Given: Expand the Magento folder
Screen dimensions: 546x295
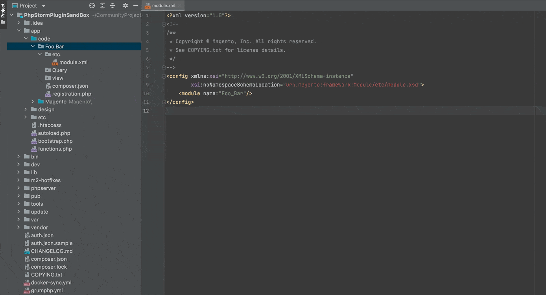Looking at the screenshot, I should (33, 101).
